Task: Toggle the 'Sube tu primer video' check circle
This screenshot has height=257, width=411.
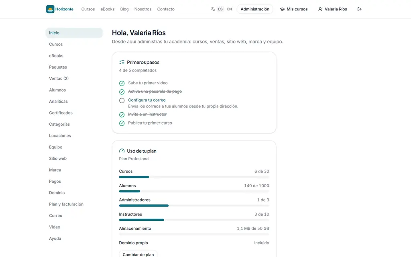Action: click(x=122, y=84)
